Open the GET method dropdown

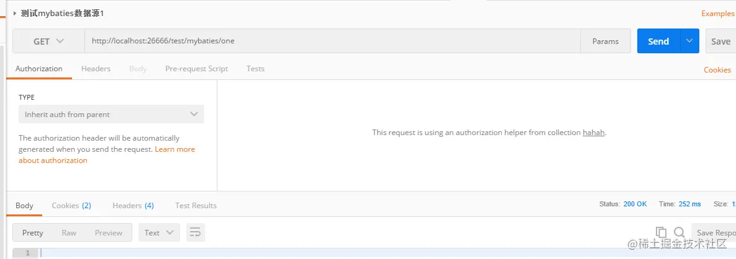(48, 42)
